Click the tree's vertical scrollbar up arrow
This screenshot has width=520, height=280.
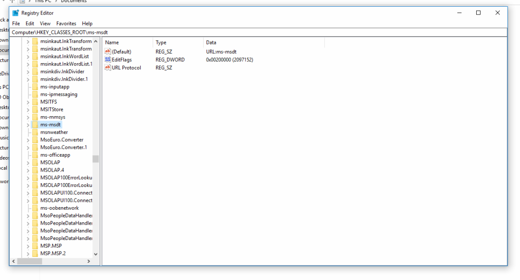[x=96, y=41]
